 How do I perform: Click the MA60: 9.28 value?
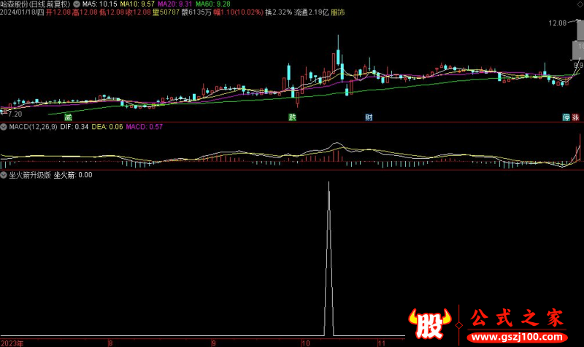click(213, 4)
